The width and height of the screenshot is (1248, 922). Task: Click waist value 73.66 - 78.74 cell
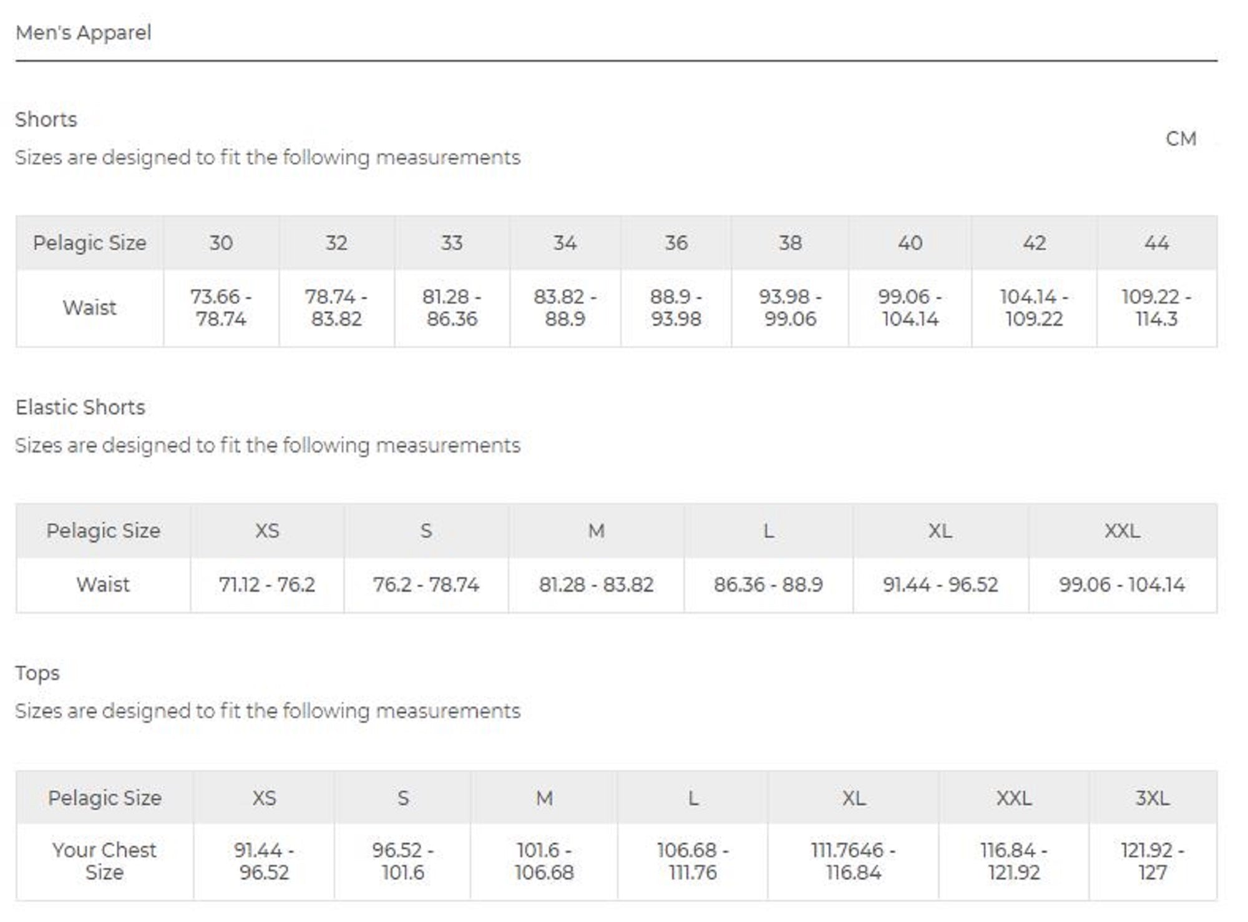point(221,308)
